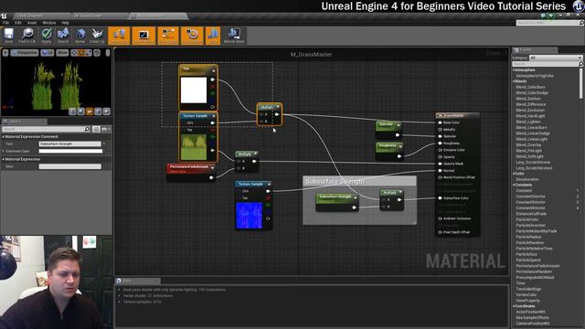Toggle the Live Update toolbar button
The width and height of the screenshot is (585, 329).
coord(193,36)
